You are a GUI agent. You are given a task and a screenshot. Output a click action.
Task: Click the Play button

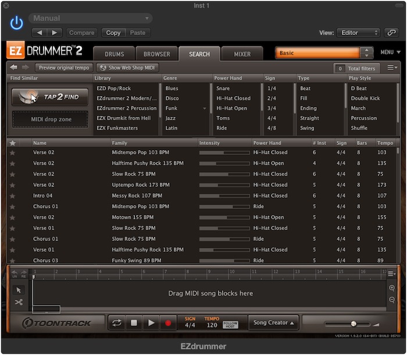click(x=151, y=323)
